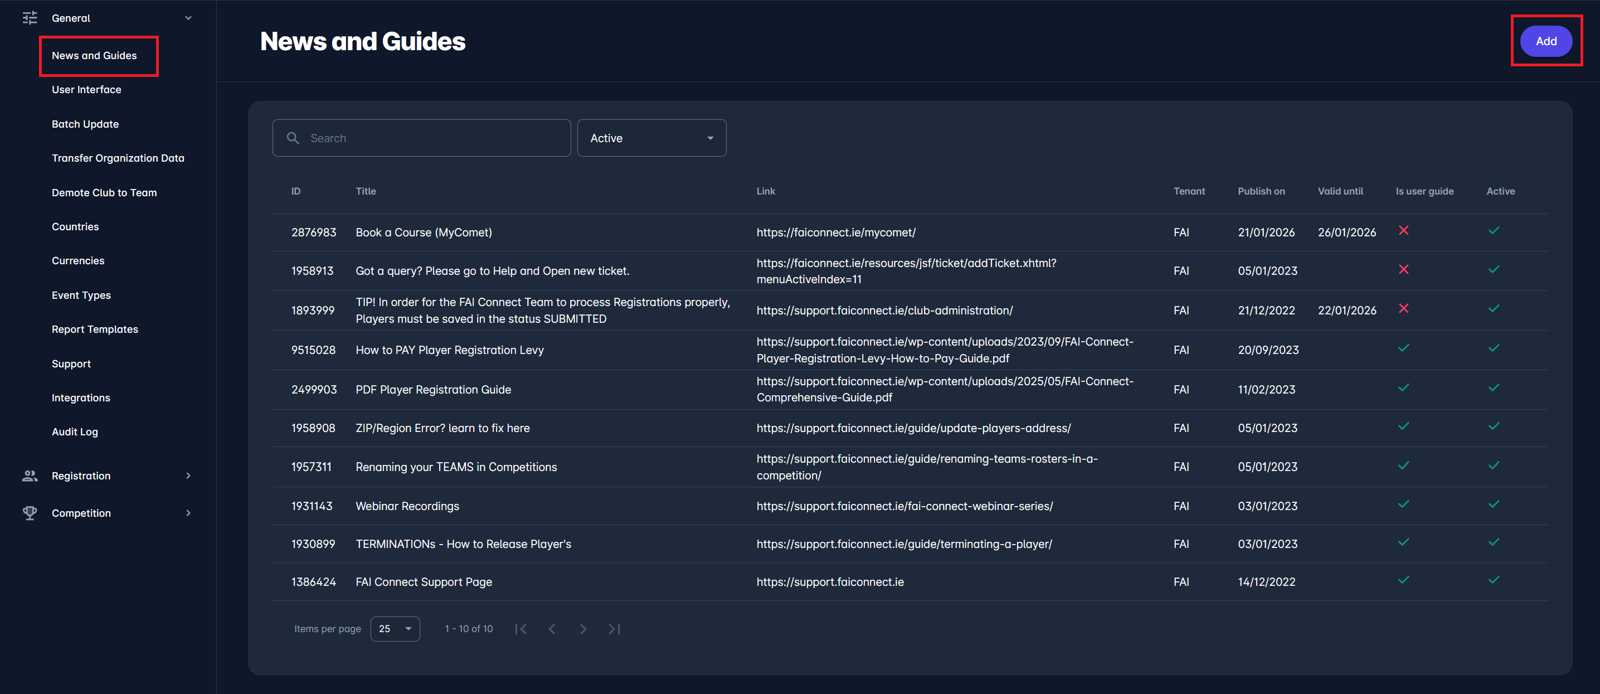Collapse the General menu chevron
Viewport: 1600px width, 694px height.
pyautogui.click(x=188, y=18)
